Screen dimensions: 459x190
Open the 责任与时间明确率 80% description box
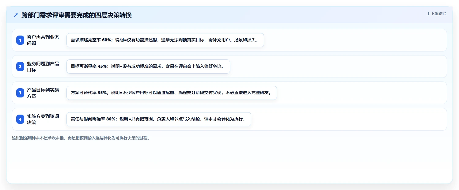[x=159, y=119]
